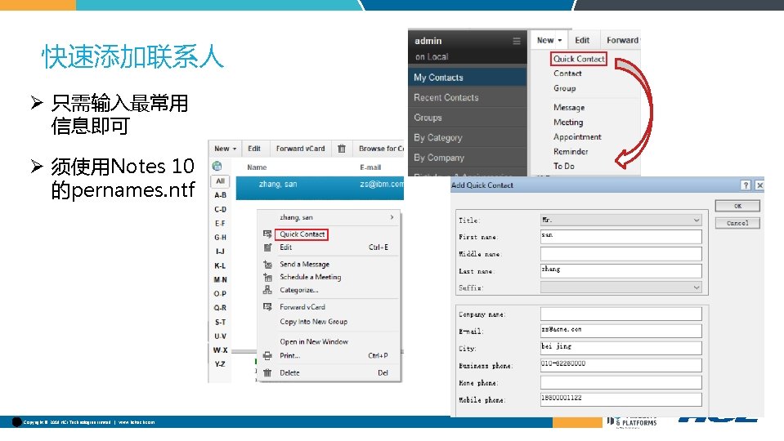Click the Forward vCard icon in context menu
Viewport: 784px width, 441px height.
pyautogui.click(x=267, y=306)
